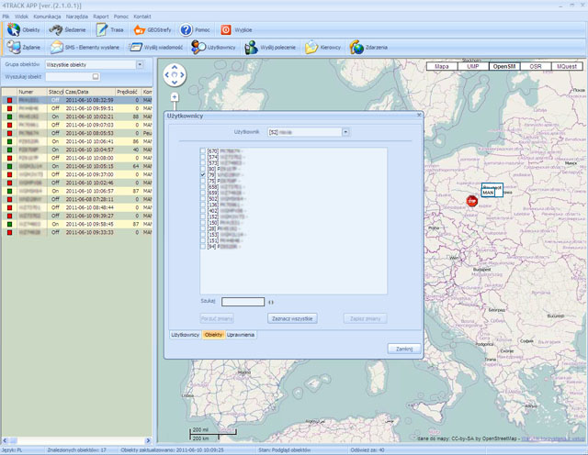This screenshot has width=588, height=455.
Task: Open the Zdarzenia globe icon
Action: (x=356, y=47)
